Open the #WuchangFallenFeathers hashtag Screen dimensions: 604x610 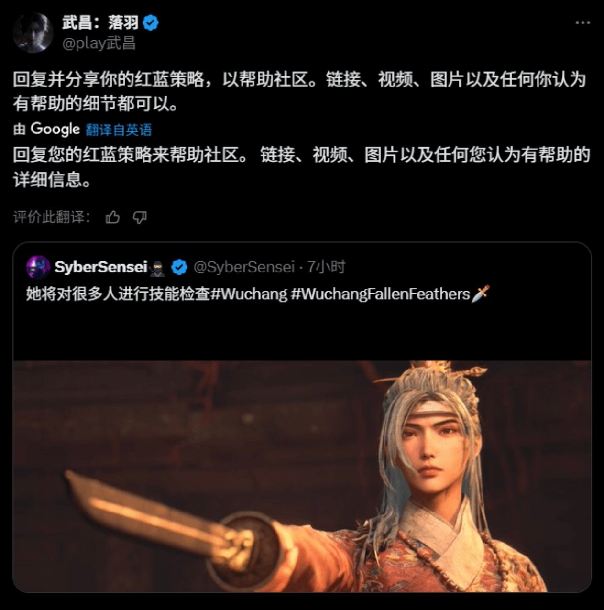(380, 294)
